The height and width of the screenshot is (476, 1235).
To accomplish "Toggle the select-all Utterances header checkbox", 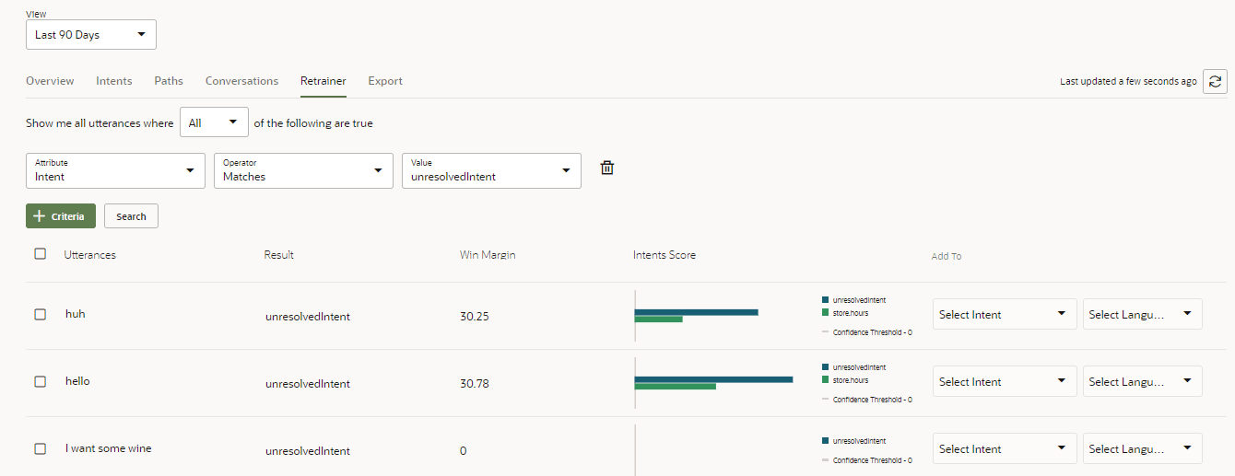I will click(41, 254).
